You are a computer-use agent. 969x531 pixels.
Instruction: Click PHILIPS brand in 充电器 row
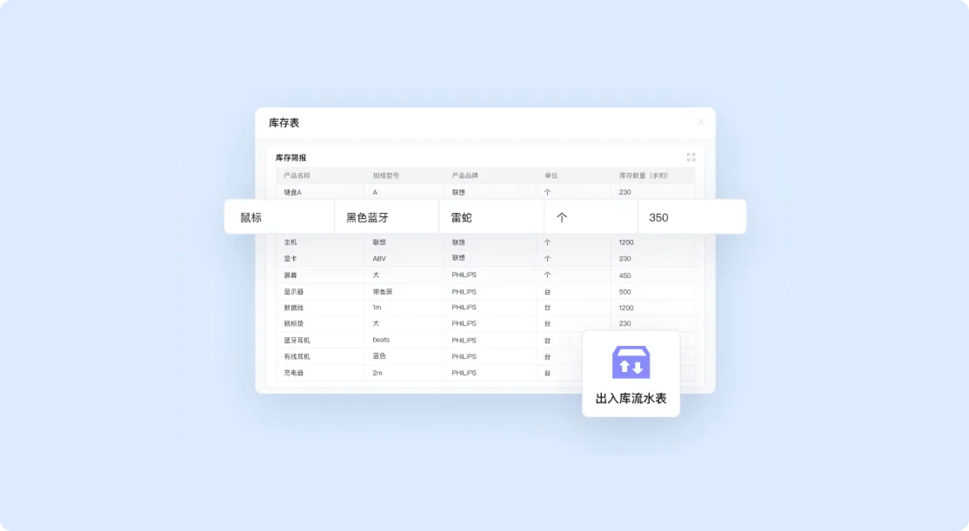[464, 373]
